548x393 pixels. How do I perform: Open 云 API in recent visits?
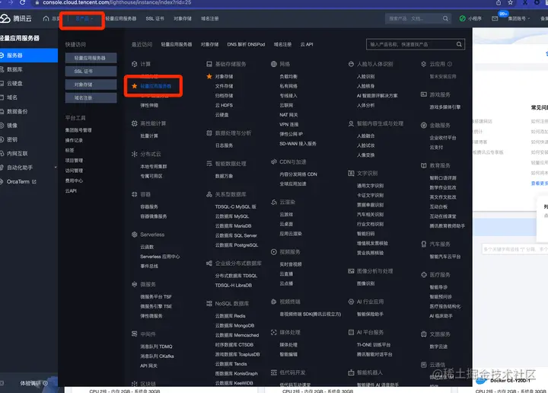pos(307,44)
